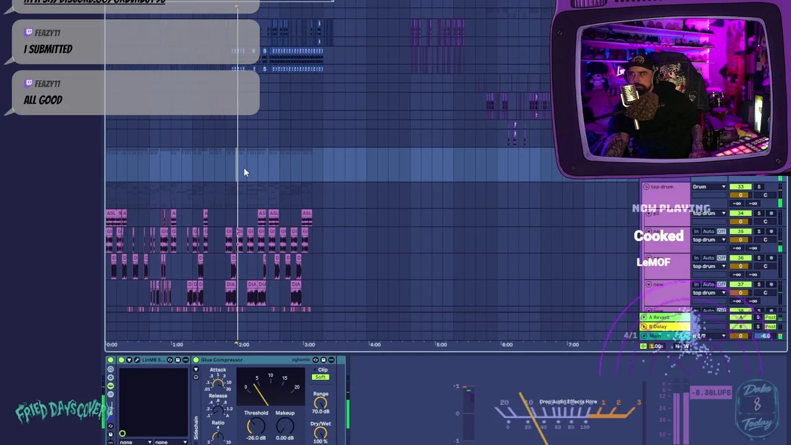The width and height of the screenshot is (791, 445).
Task: Arm track 36 for recording
Action: [771, 258]
